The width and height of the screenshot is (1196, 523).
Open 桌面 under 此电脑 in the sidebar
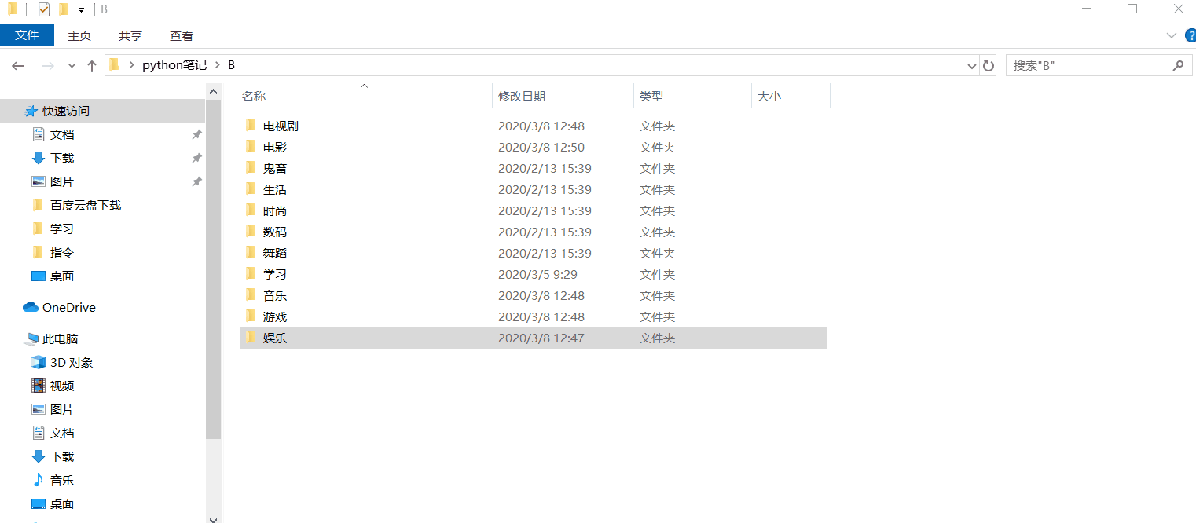pyautogui.click(x=62, y=503)
